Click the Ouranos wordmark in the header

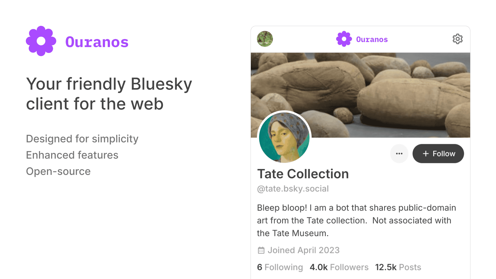tap(371, 39)
